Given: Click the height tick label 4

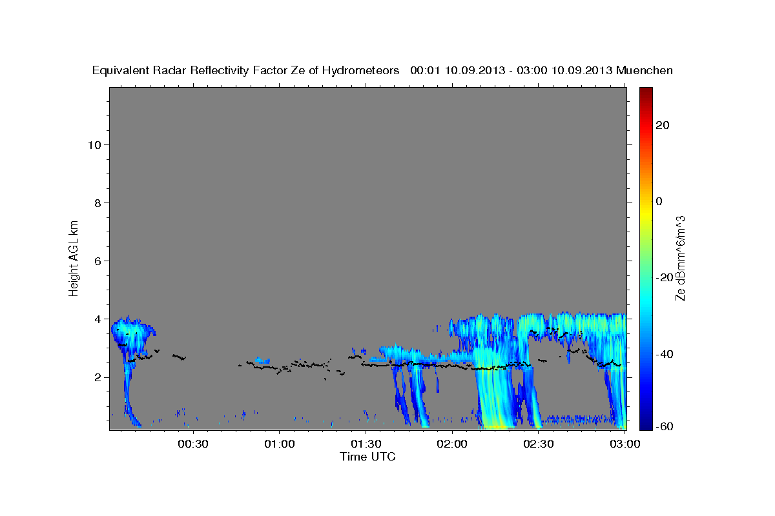Looking at the screenshot, I should click(97, 319).
